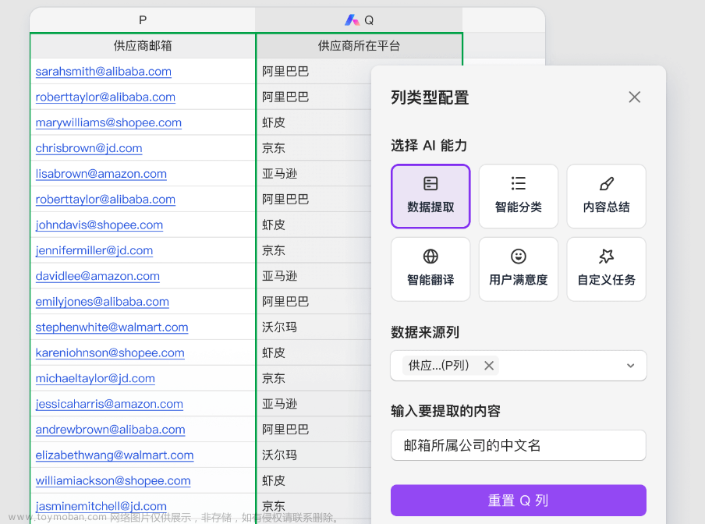Click the AI icon in column Q header

pos(352,19)
